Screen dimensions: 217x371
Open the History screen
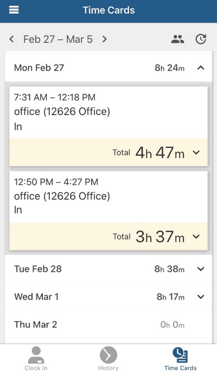[x=108, y=354]
